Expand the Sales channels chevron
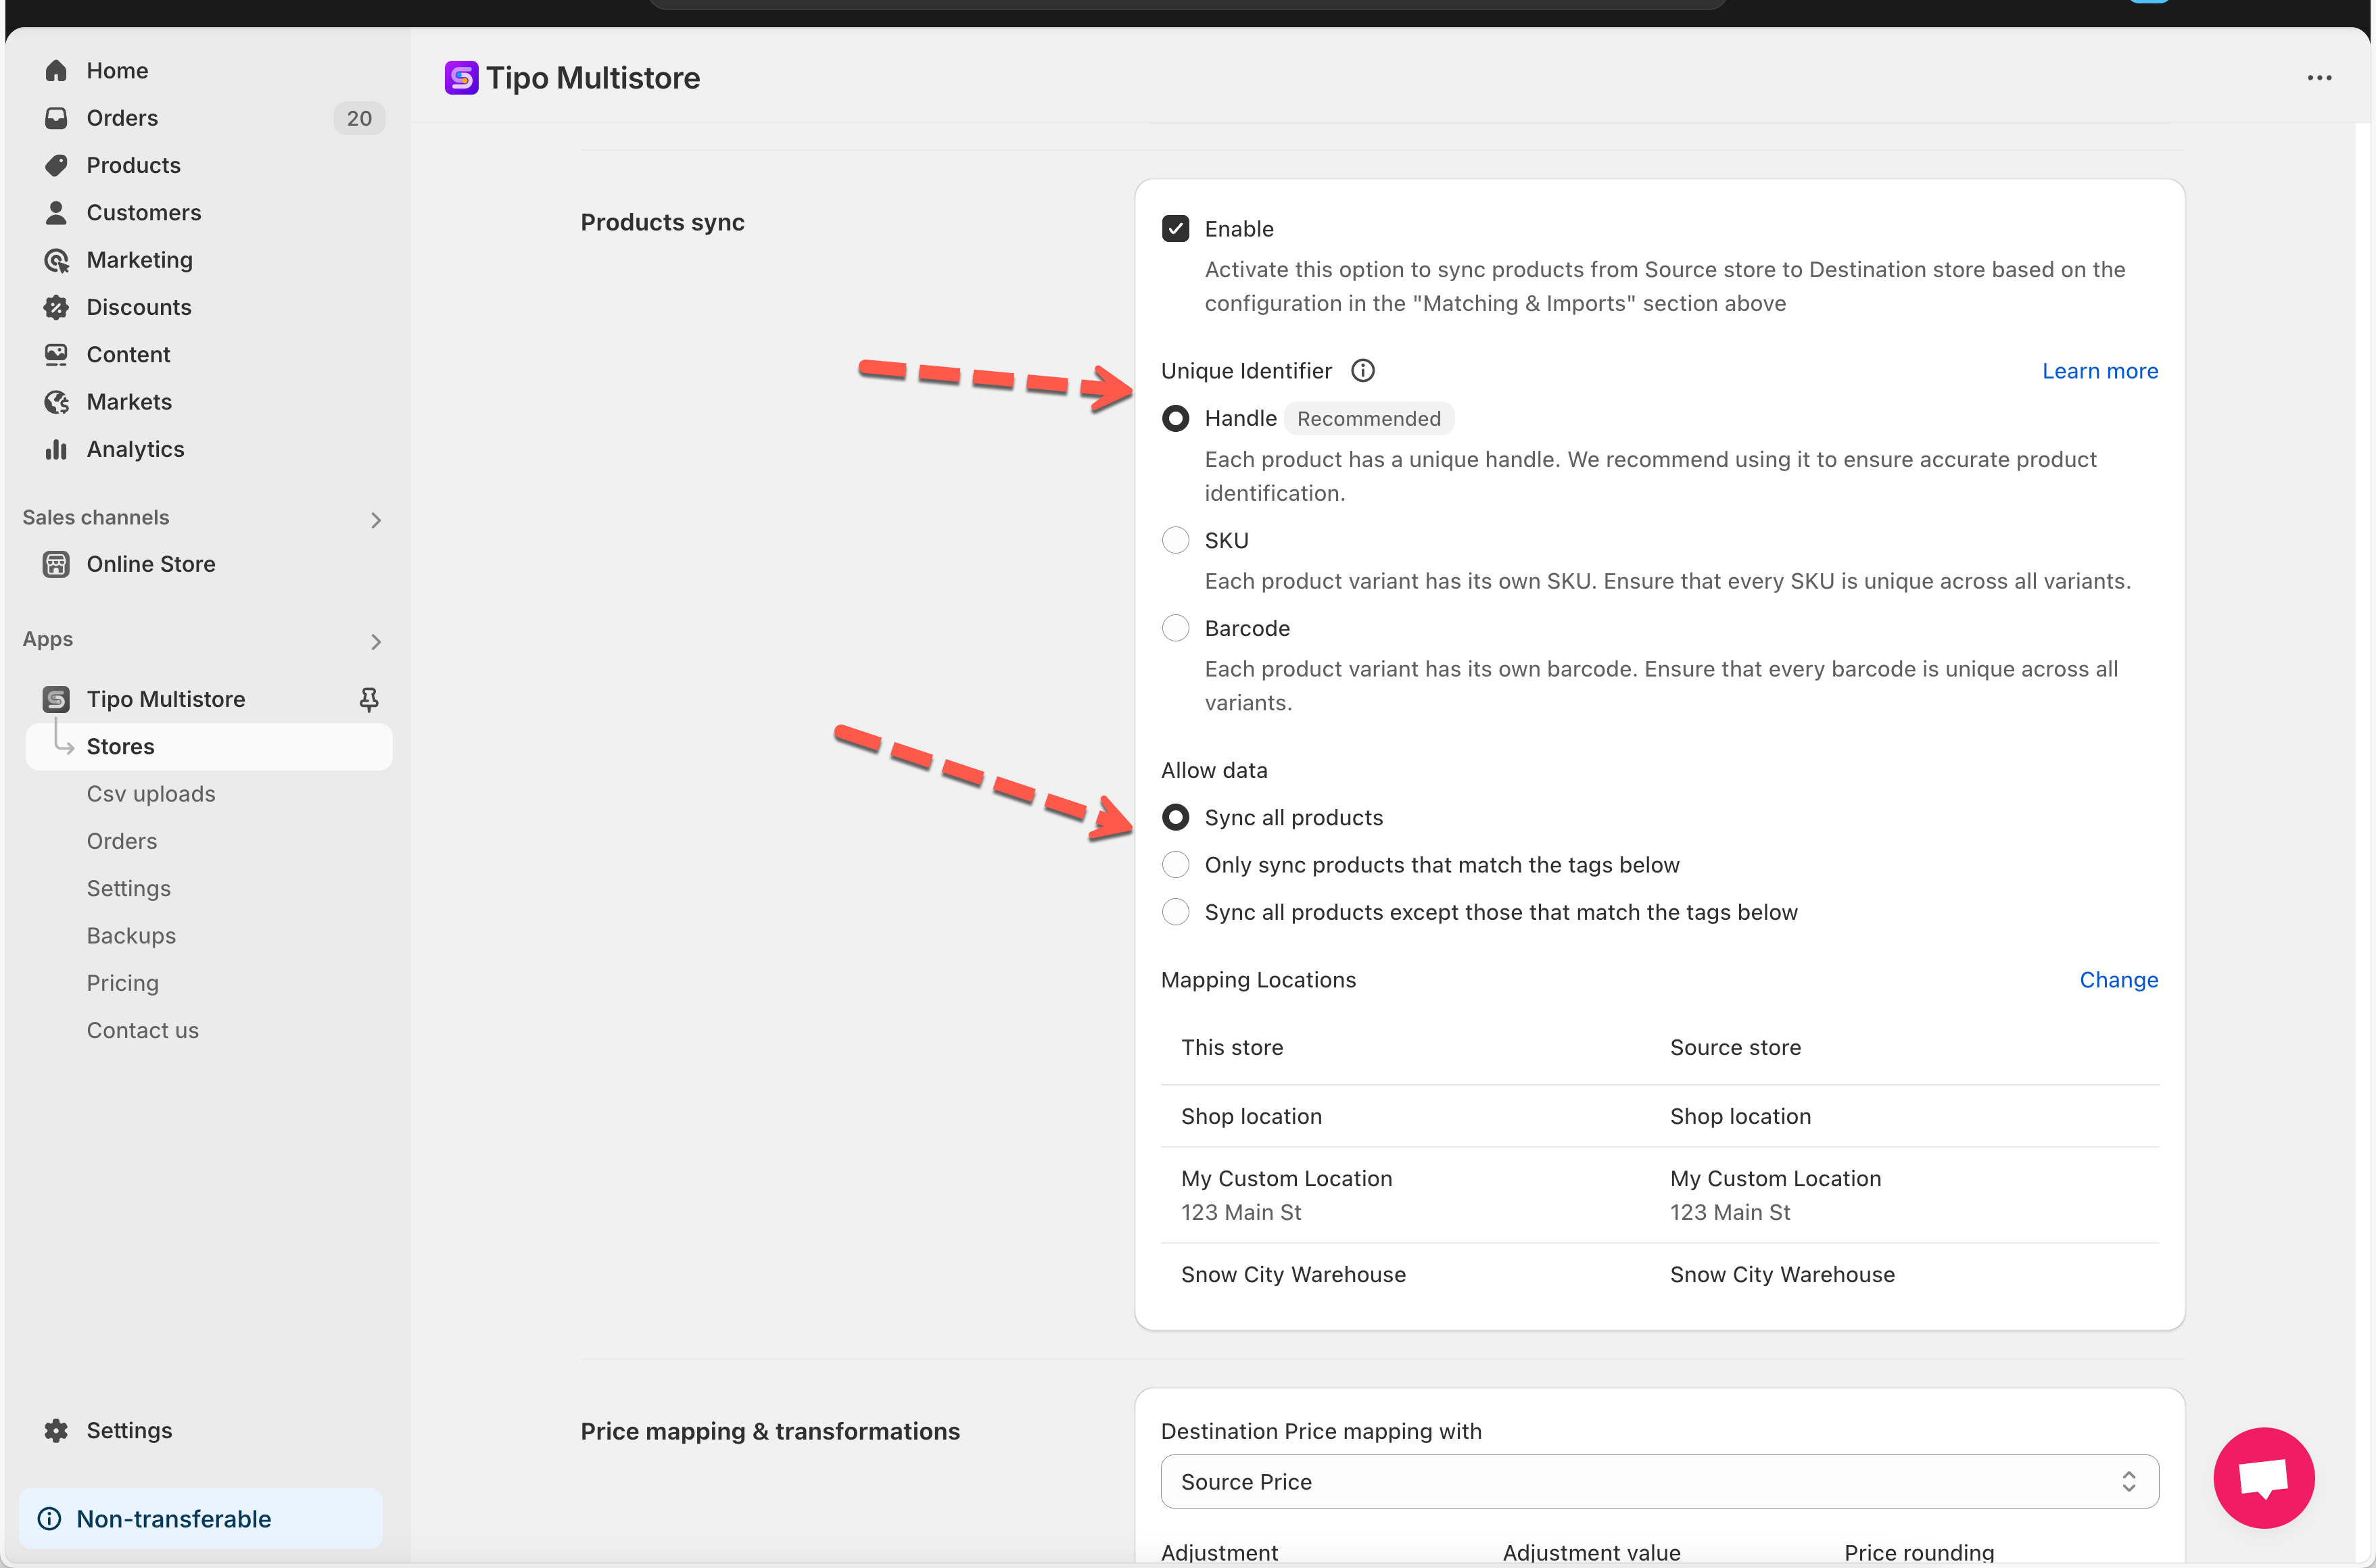Image resolution: width=2376 pixels, height=1568 pixels. tap(375, 520)
